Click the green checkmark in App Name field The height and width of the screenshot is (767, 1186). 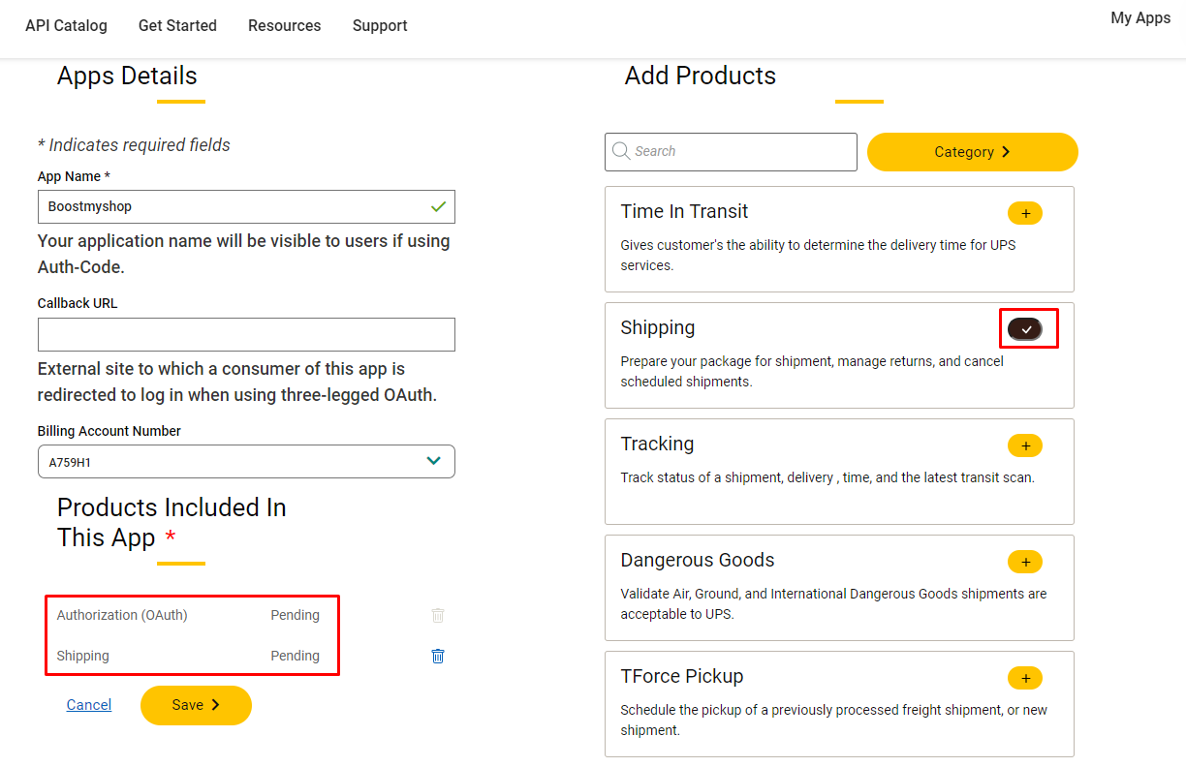coord(439,206)
